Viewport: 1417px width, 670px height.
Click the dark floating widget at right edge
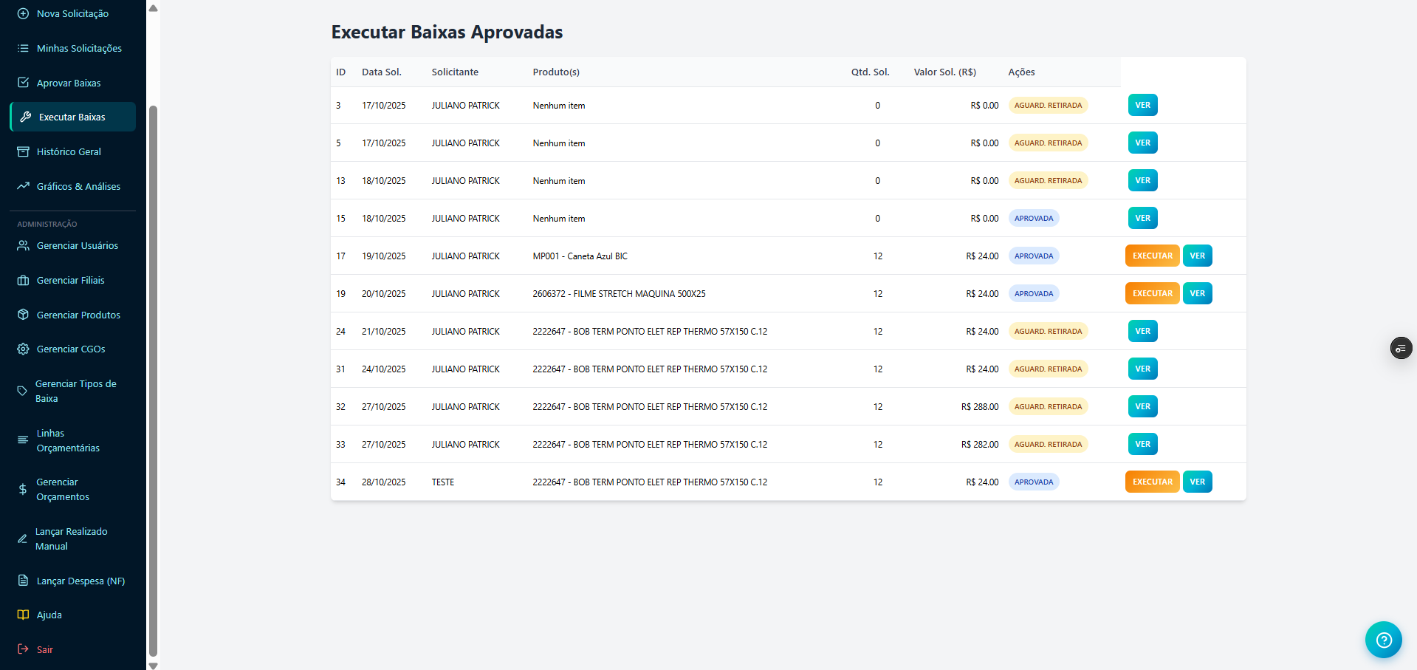click(x=1401, y=348)
